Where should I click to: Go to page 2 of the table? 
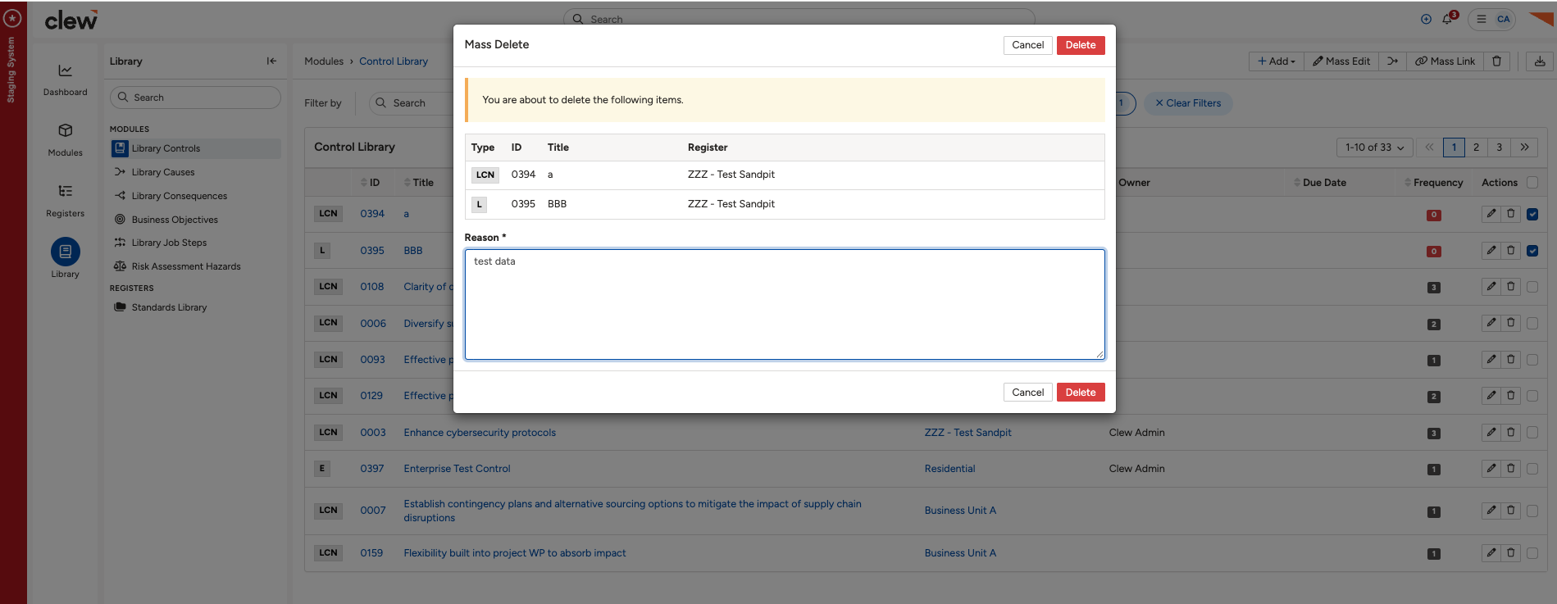click(x=1476, y=148)
